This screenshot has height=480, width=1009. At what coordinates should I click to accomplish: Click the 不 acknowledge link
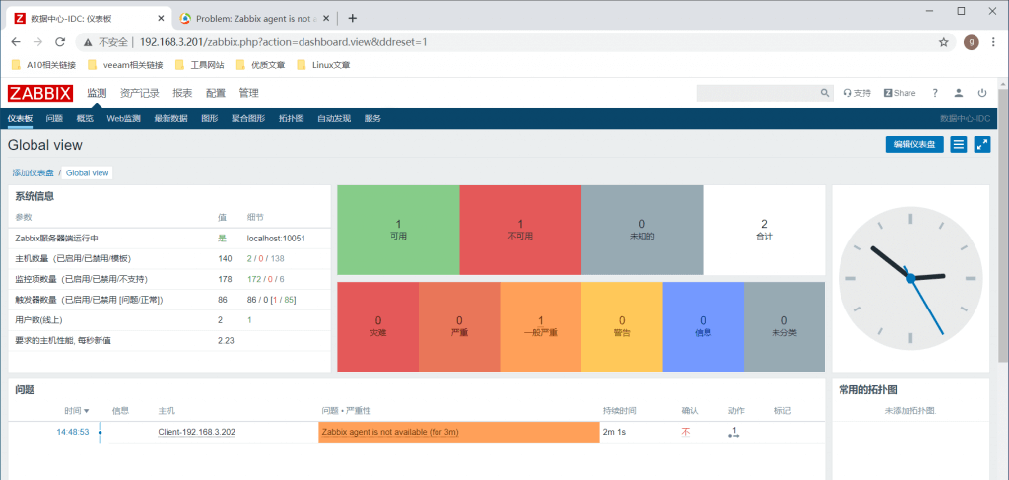(686, 432)
